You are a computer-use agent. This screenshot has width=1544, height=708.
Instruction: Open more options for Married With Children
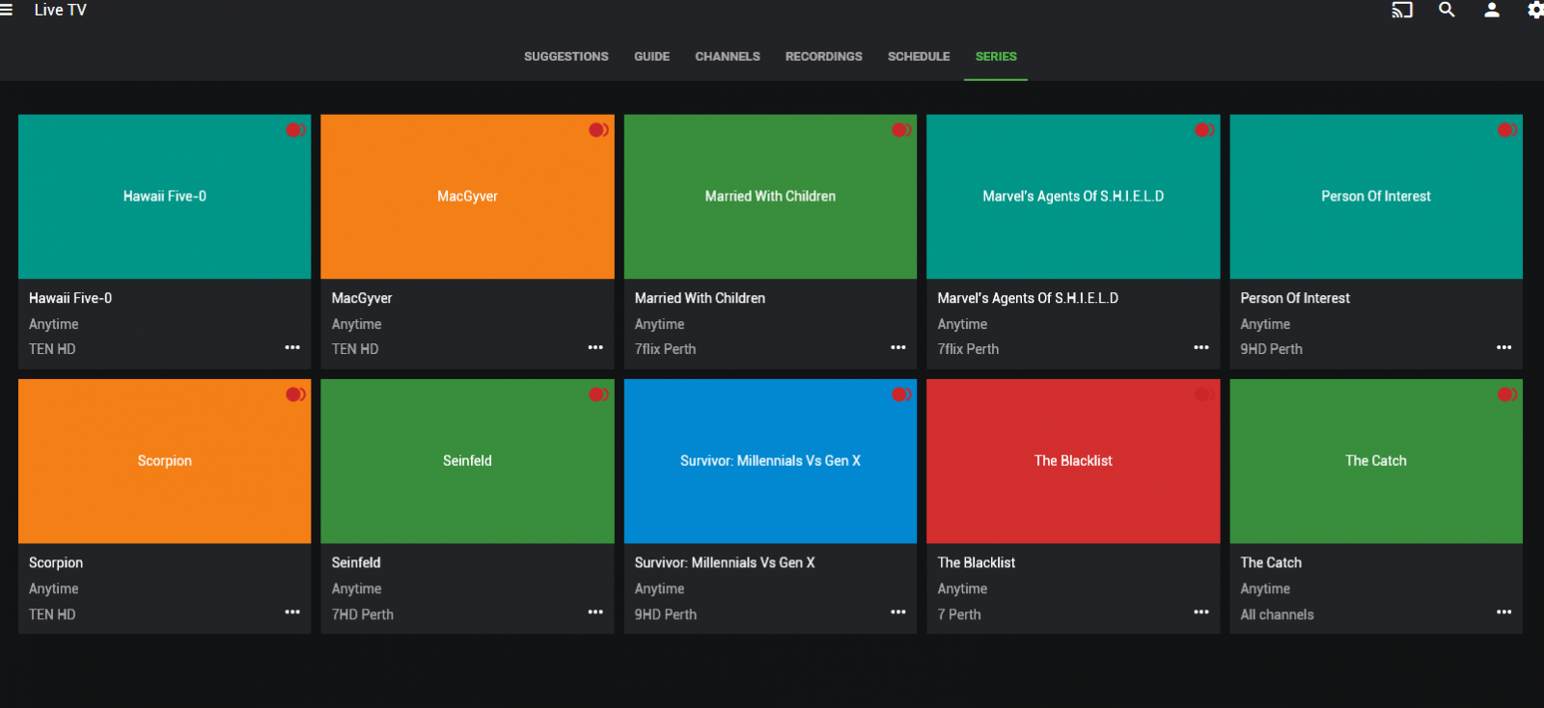pyautogui.click(x=898, y=347)
